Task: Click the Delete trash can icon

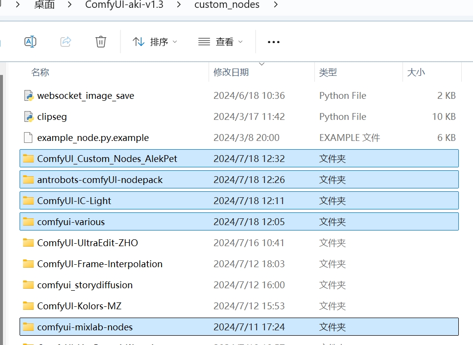Action: coord(101,42)
